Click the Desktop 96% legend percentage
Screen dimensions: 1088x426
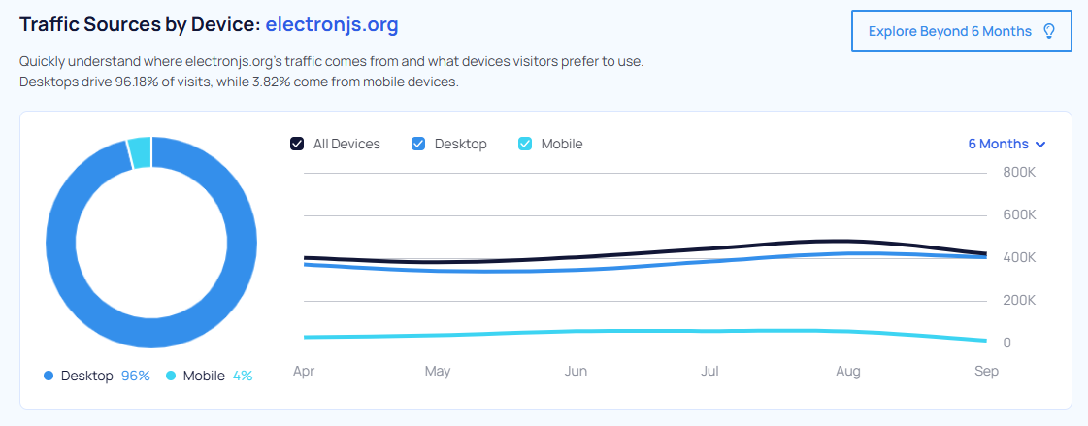pos(135,376)
